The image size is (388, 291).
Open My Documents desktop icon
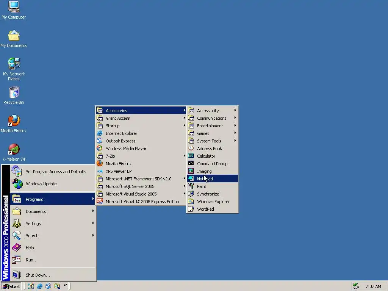pyautogui.click(x=14, y=39)
